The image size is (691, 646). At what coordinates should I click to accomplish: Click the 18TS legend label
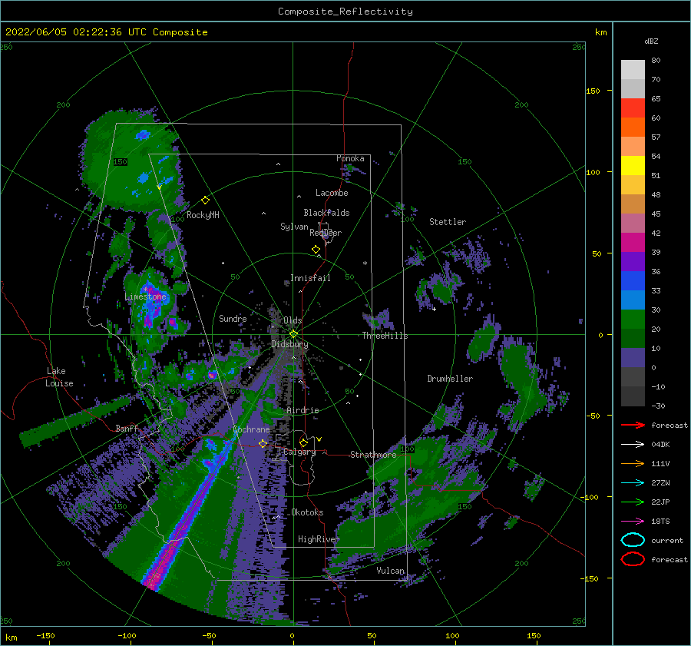[x=660, y=522]
